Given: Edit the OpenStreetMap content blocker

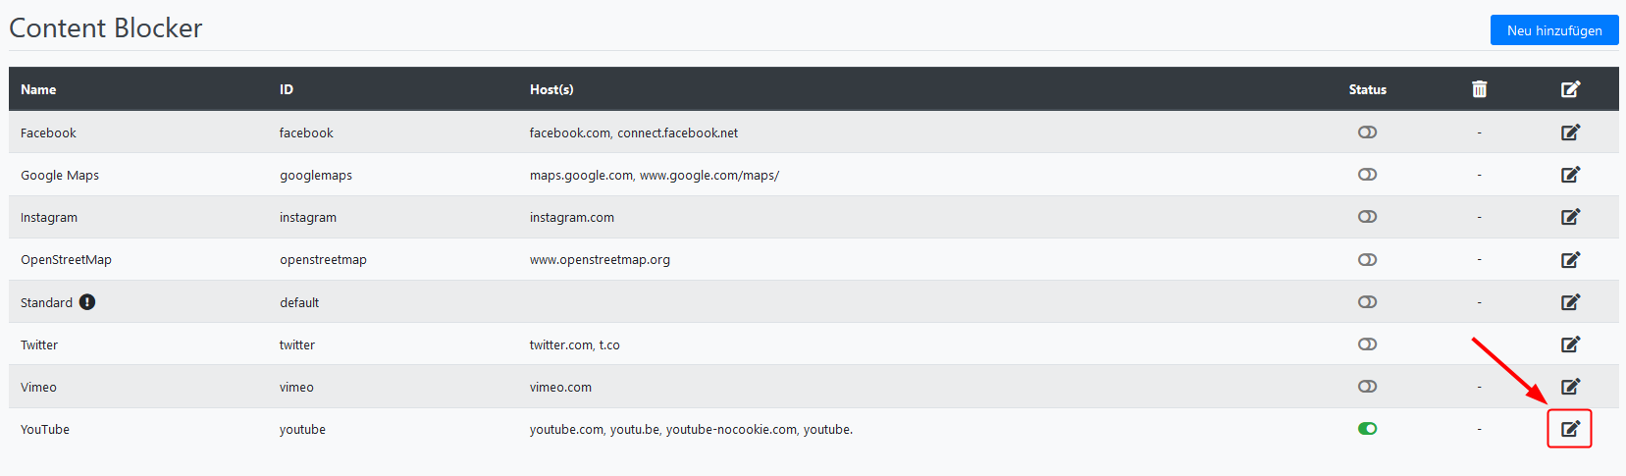Looking at the screenshot, I should pyautogui.click(x=1571, y=260).
